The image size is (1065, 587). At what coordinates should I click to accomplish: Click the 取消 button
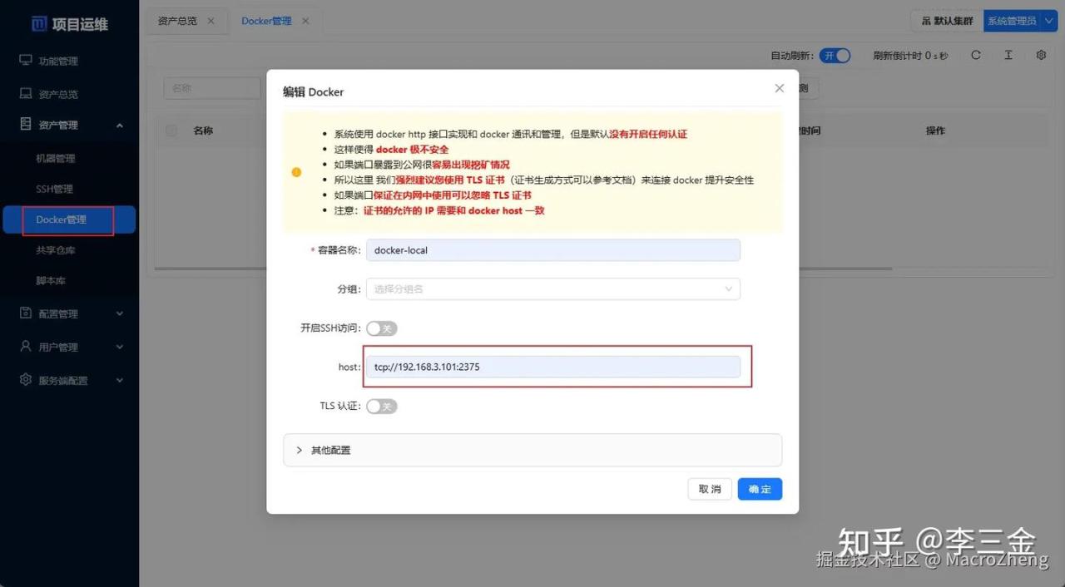(x=710, y=489)
